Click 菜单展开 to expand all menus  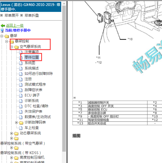tap(12, 15)
